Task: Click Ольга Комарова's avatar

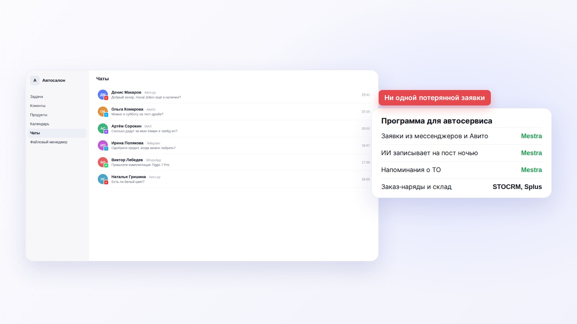Action: click(x=103, y=112)
